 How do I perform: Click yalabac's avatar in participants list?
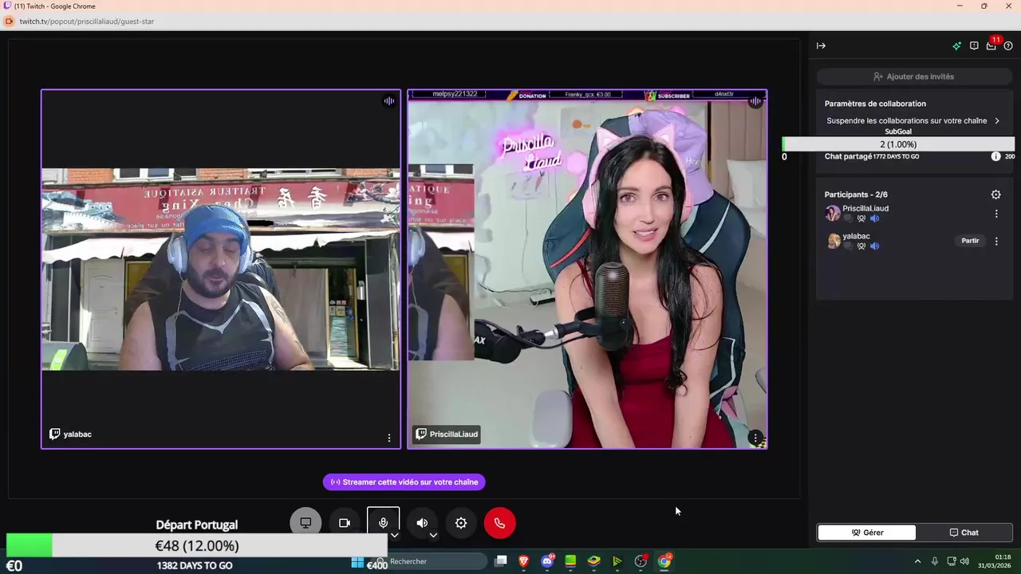pos(833,241)
